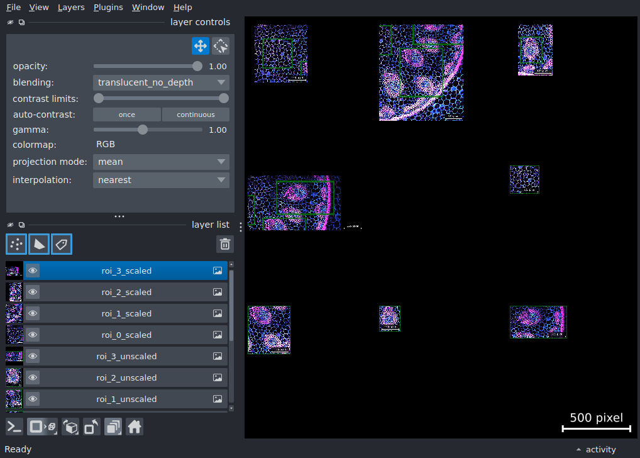
Task: Open the interpolation dropdown
Action: (161, 180)
